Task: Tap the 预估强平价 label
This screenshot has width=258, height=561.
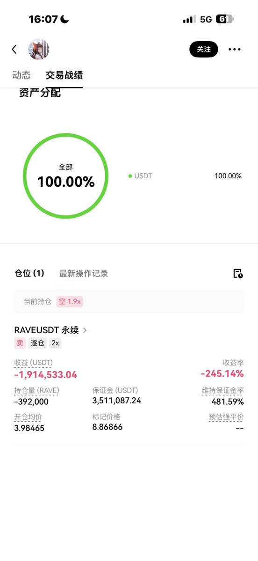Action: (226, 417)
